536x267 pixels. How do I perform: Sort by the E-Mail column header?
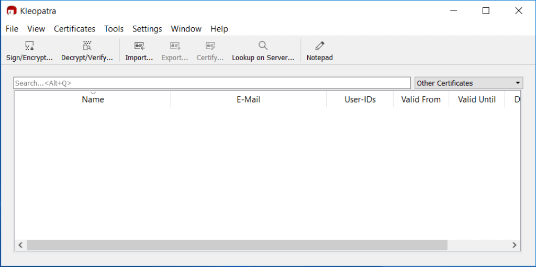249,99
